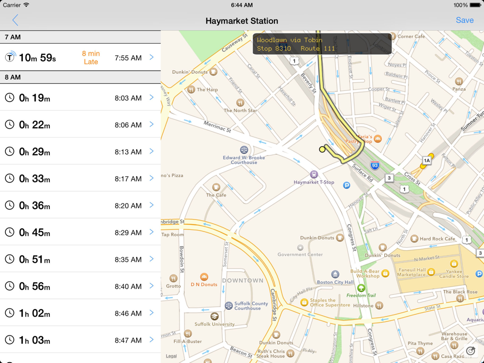Click the clock icon for 0h 29m
The image size is (484, 363).
click(10, 151)
